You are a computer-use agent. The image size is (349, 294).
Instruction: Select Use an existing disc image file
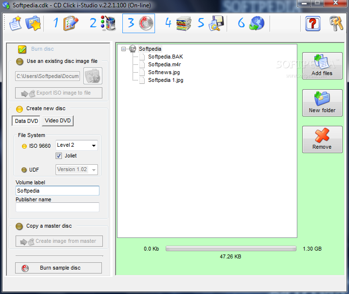tap(20, 61)
